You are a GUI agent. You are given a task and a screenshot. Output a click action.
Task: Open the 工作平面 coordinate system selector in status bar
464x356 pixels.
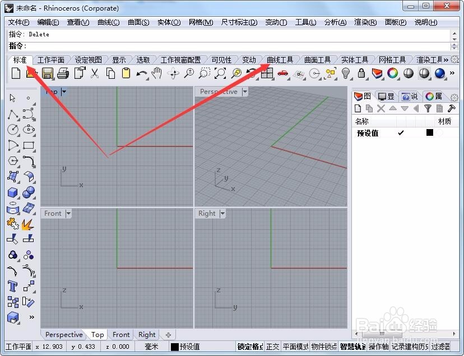pyautogui.click(x=18, y=347)
